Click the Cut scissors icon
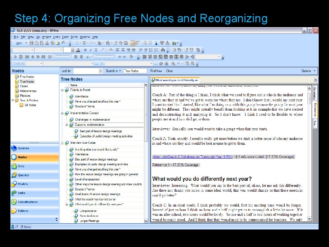The width and height of the screenshot is (329, 247). pyautogui.click(x=47, y=43)
